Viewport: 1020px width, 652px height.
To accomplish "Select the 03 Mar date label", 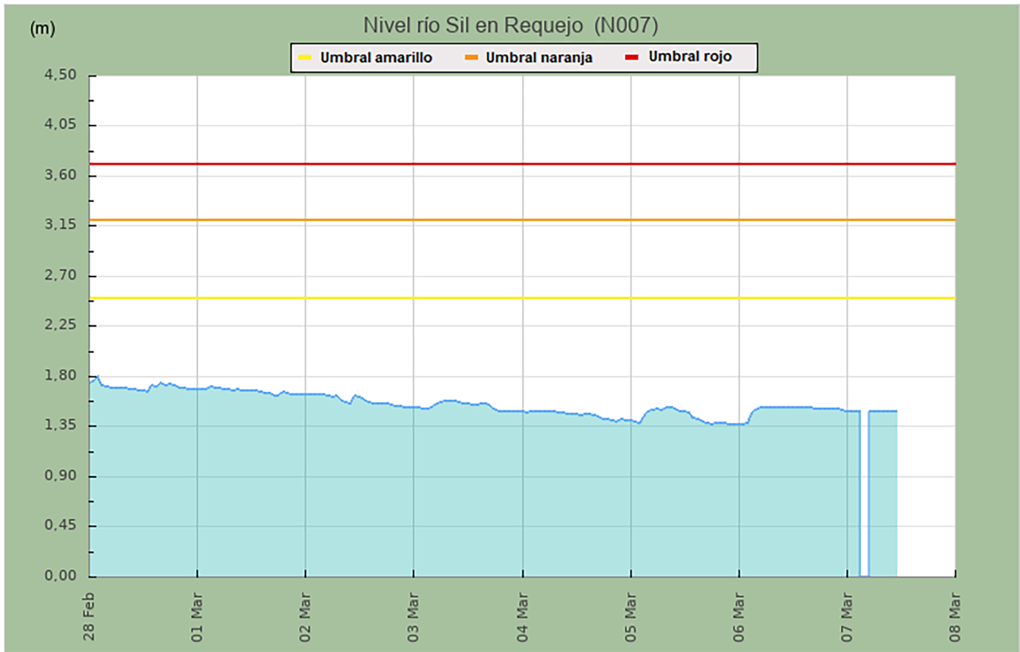I will tap(413, 616).
